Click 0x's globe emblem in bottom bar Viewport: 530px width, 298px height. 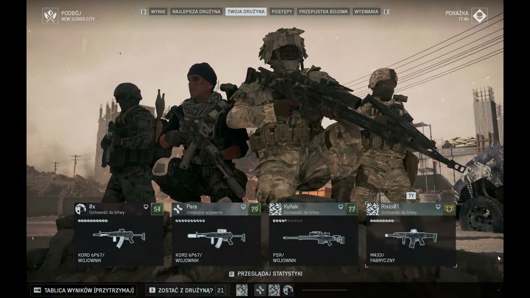point(288,290)
